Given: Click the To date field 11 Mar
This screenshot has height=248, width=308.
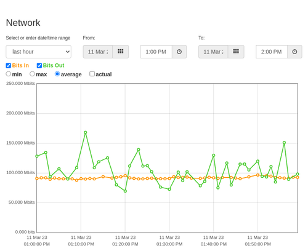Looking at the screenshot, I should click(213, 52).
